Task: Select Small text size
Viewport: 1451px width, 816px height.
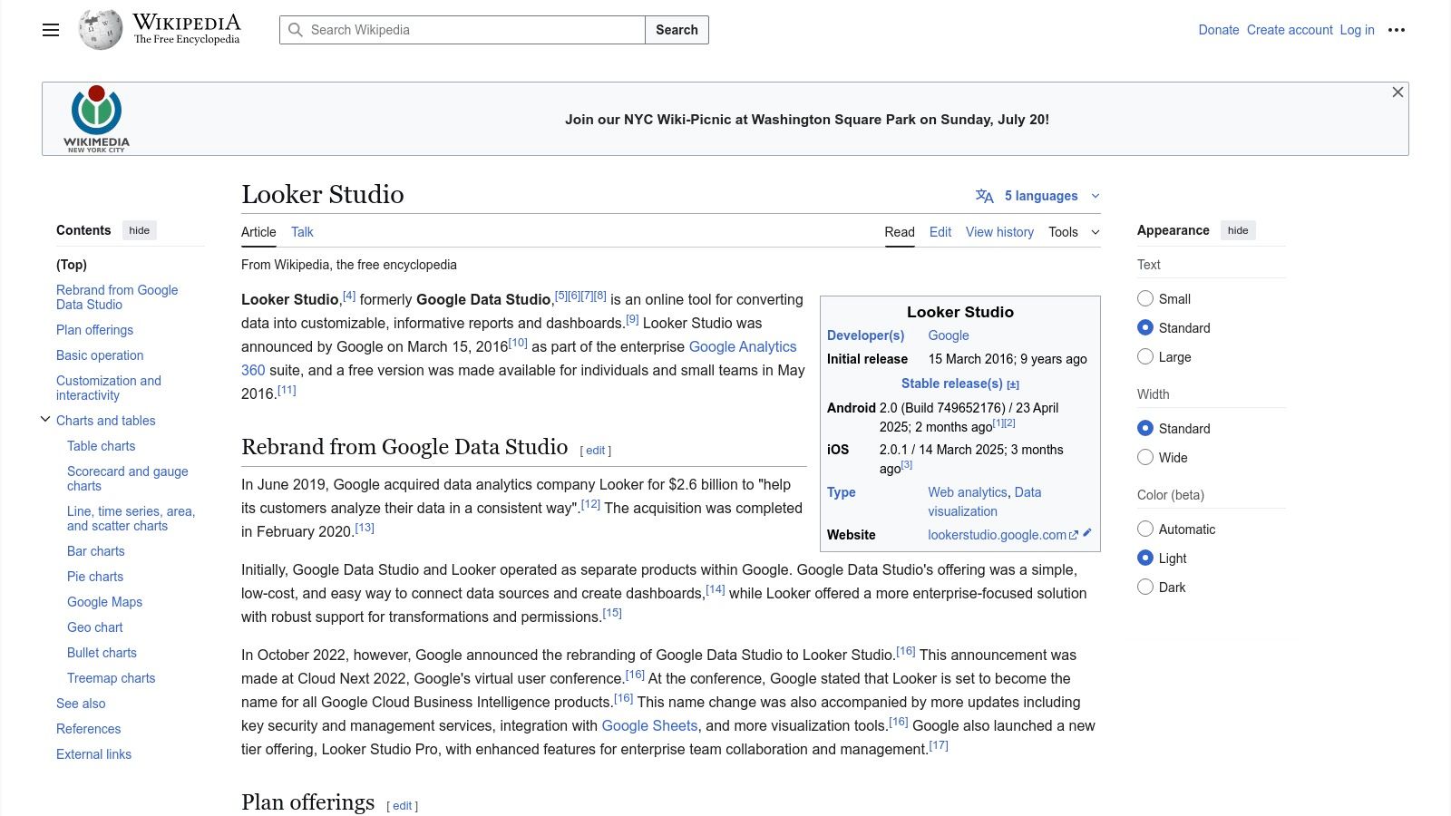Action: pos(1145,298)
